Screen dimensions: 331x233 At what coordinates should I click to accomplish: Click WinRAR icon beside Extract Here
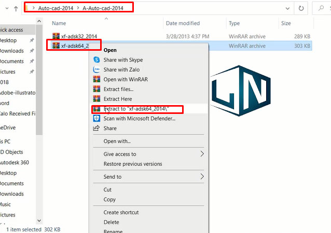click(96, 98)
